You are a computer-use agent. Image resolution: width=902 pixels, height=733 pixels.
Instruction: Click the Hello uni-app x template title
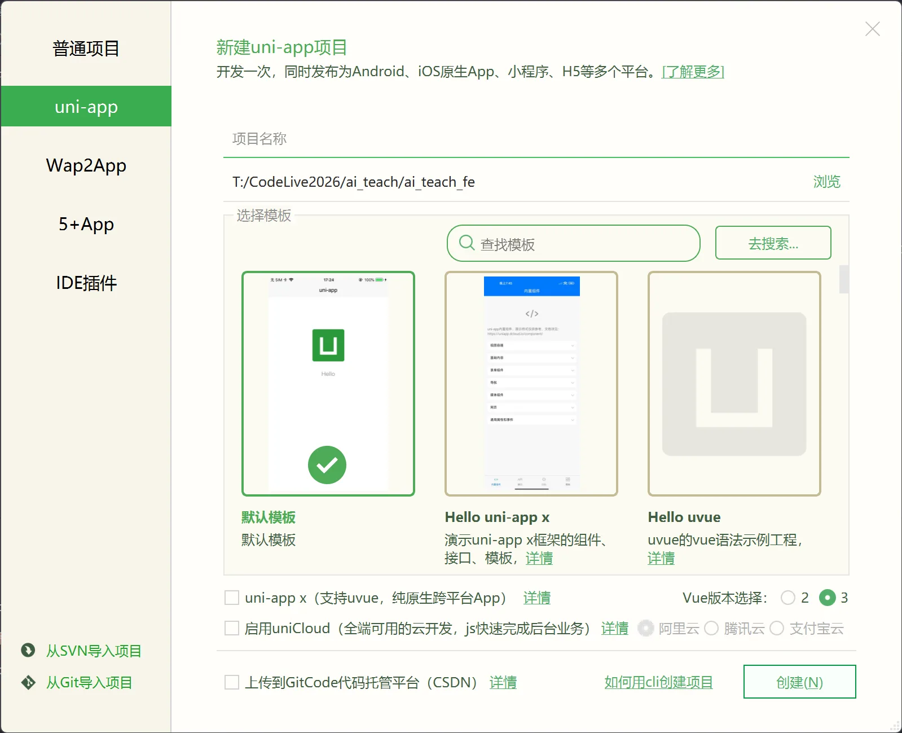point(497,517)
